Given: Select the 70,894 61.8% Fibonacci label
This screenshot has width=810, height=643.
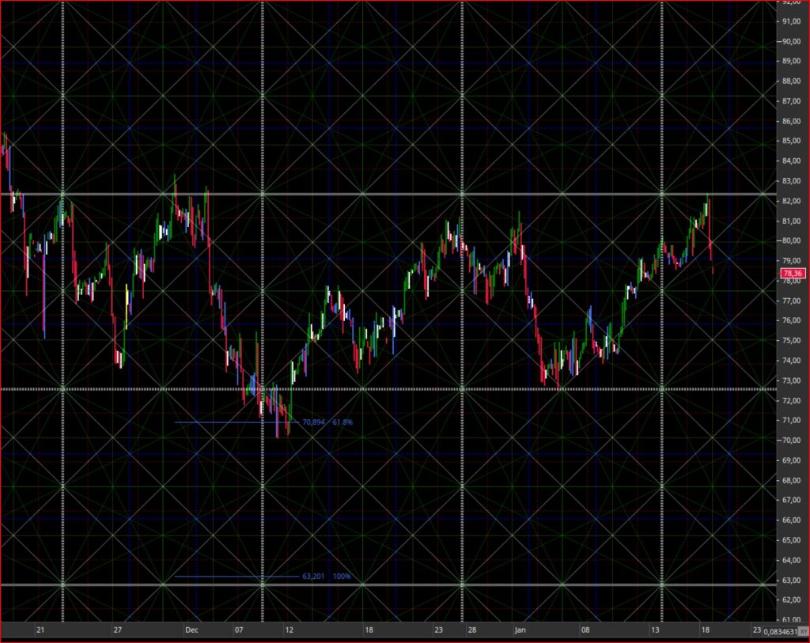Looking at the screenshot, I should [x=327, y=422].
